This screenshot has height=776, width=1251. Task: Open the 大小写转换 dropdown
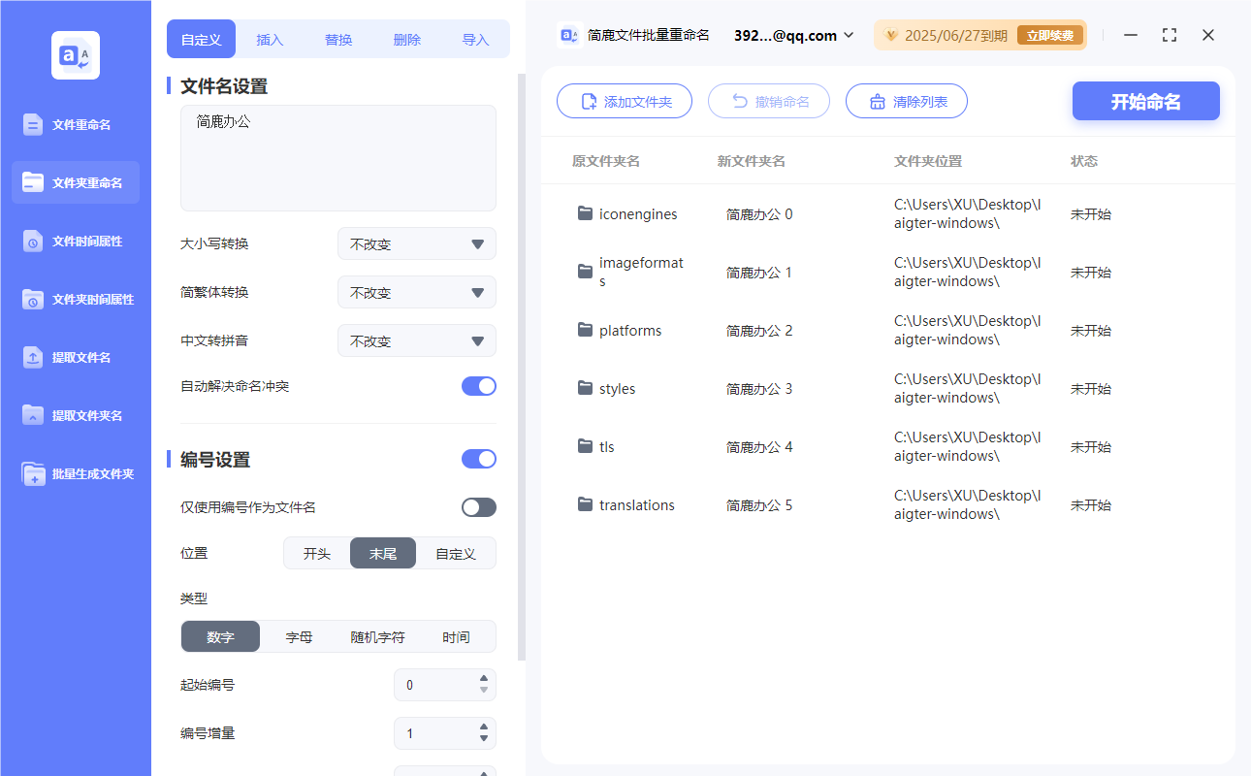[416, 243]
